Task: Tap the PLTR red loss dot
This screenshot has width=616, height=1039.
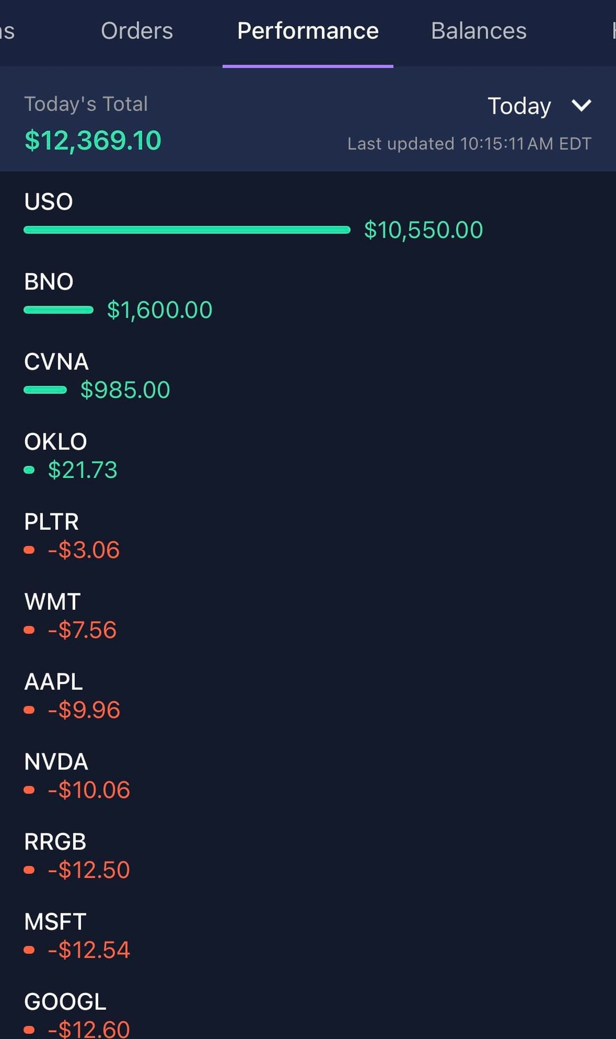Action: (29, 550)
